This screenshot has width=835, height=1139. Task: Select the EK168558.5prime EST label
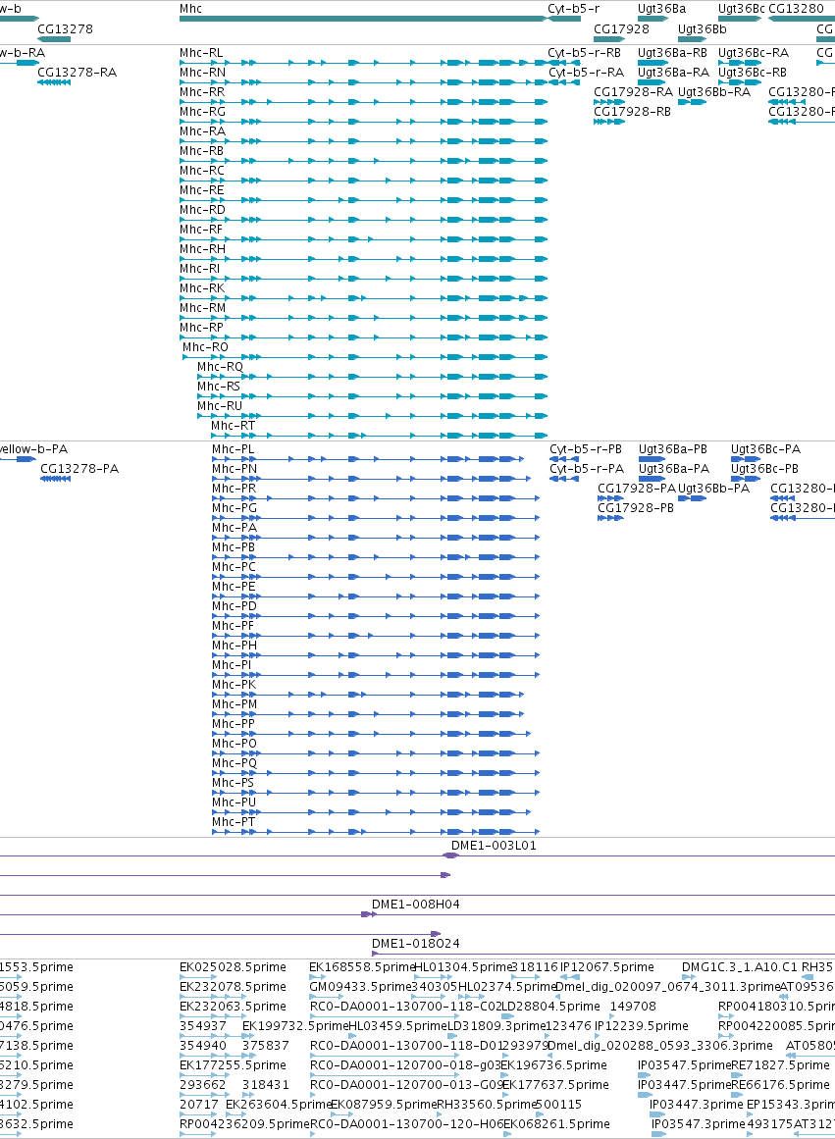[362, 967]
